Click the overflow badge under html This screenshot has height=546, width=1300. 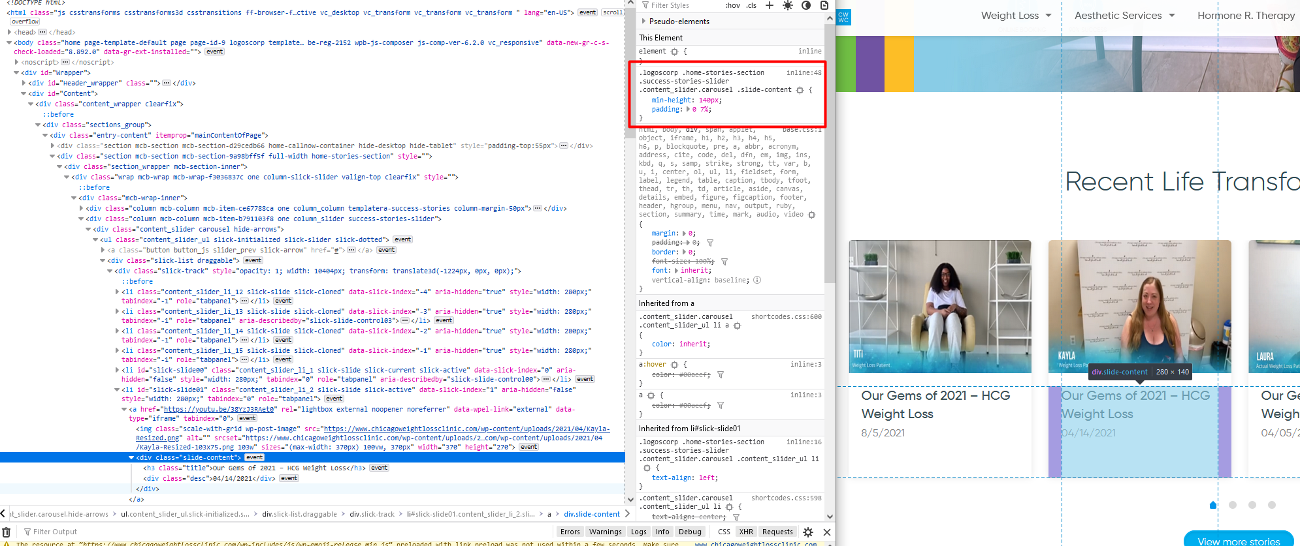pos(25,22)
